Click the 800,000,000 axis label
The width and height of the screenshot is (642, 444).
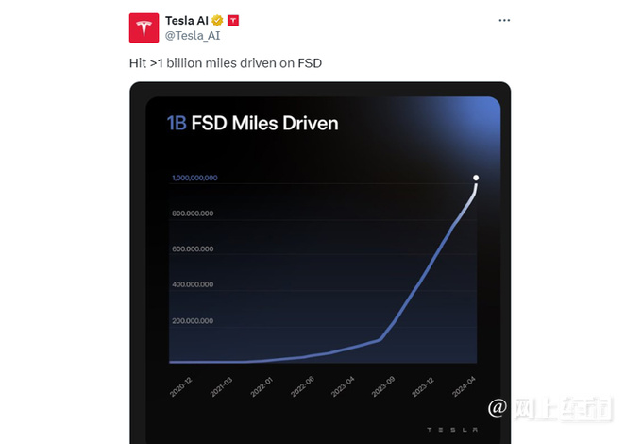193,213
